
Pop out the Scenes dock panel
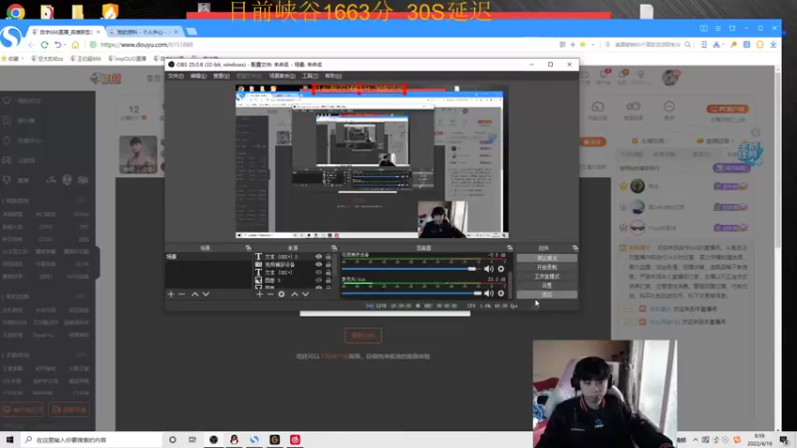click(248, 248)
